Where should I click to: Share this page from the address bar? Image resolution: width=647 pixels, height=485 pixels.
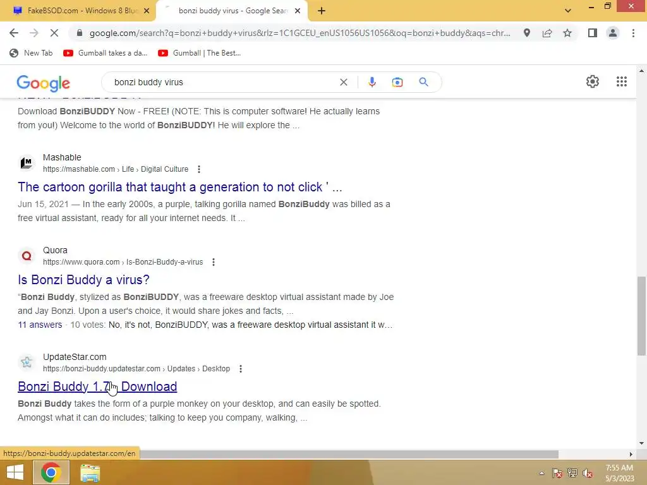tap(547, 33)
